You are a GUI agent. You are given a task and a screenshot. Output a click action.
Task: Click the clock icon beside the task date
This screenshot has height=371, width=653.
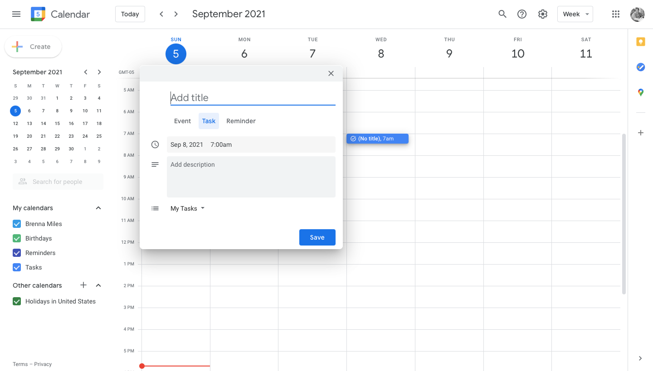[155, 144]
